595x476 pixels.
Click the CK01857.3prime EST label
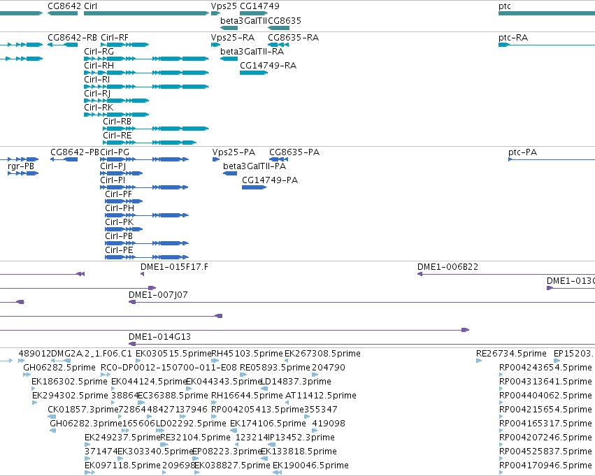coord(83,410)
